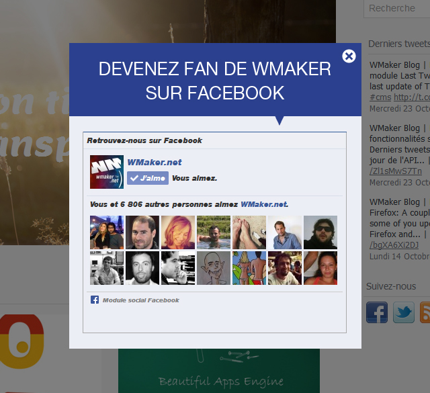
Task: Open the cartoon caricature fan avatar
Action: pyautogui.click(x=214, y=268)
